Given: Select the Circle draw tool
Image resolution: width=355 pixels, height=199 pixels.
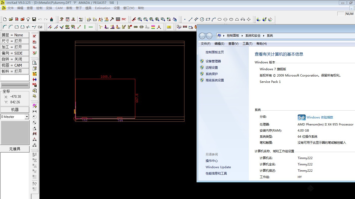Looking at the screenshot, I should coord(202,19).
